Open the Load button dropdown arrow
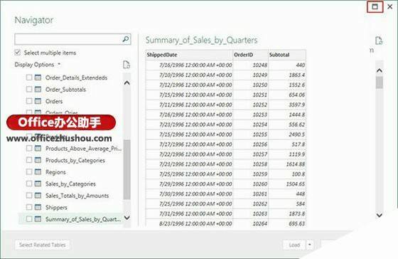 click(x=310, y=245)
